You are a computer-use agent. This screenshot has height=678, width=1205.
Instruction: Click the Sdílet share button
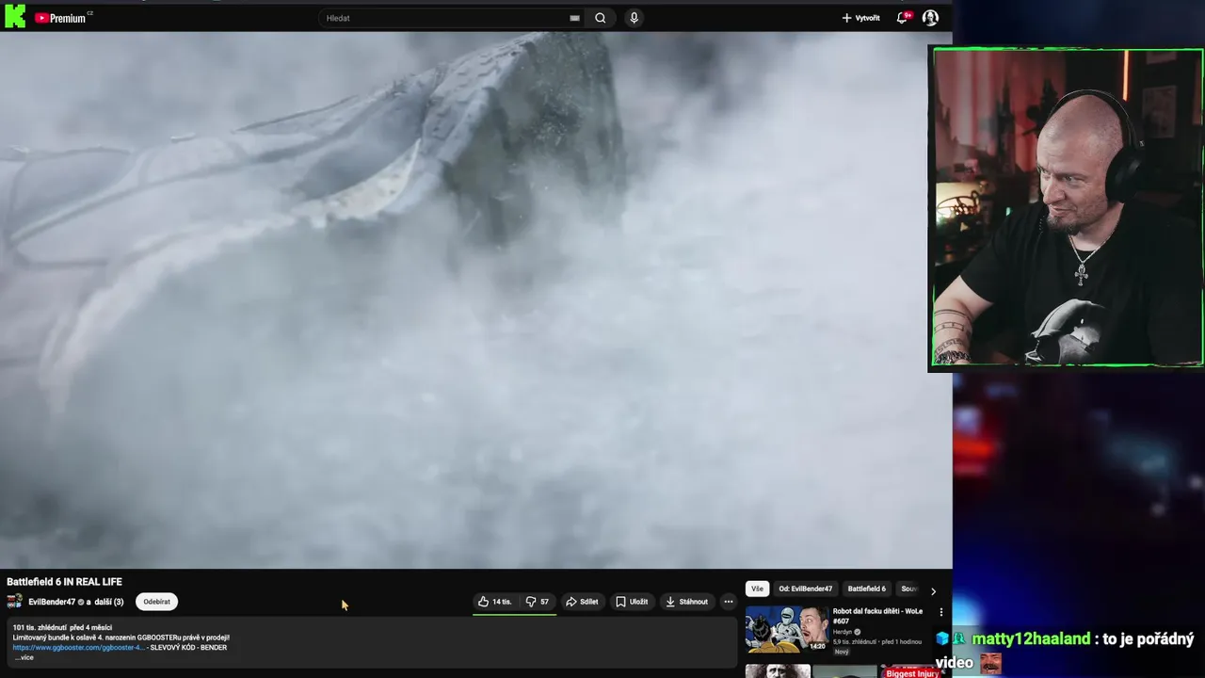point(582,602)
